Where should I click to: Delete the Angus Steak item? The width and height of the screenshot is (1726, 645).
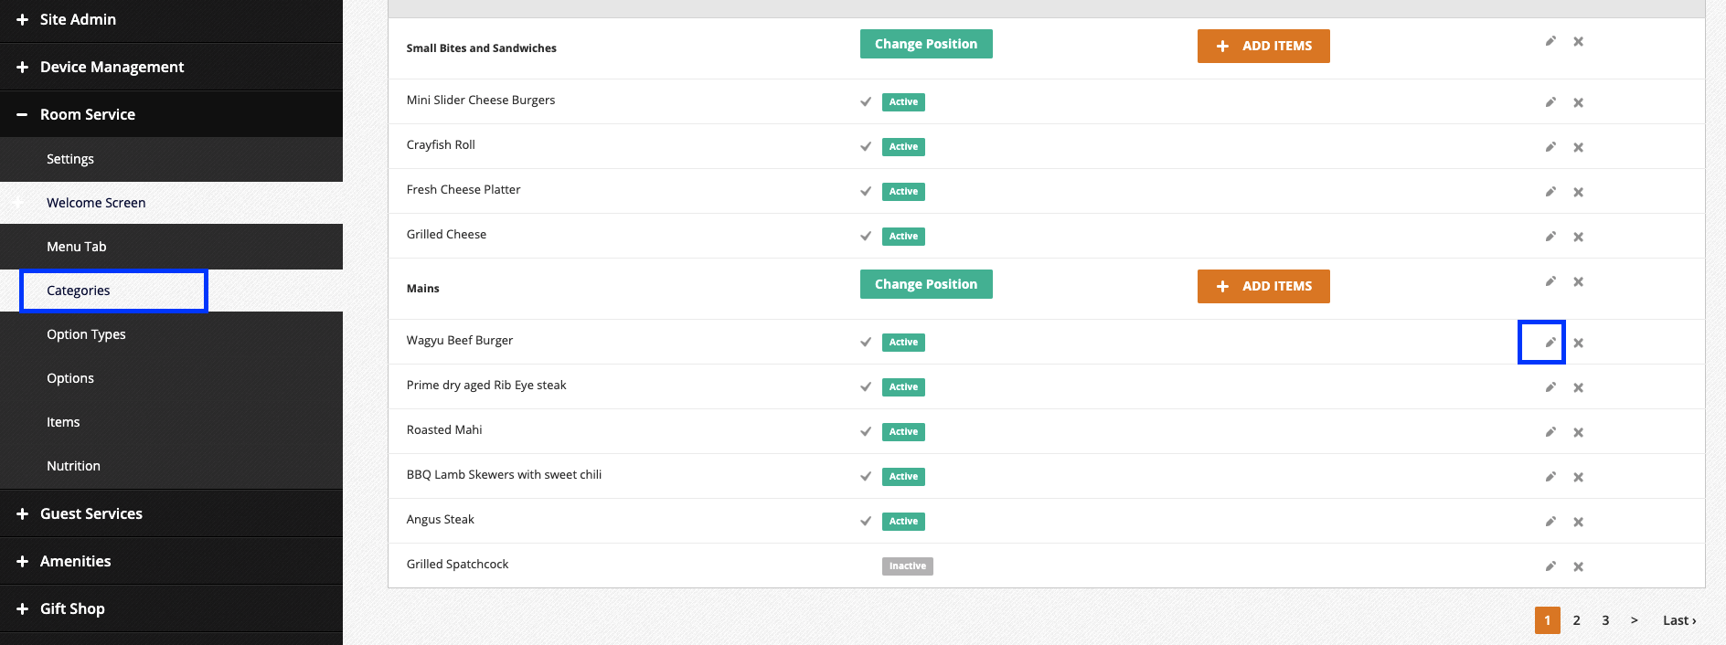1578,522
